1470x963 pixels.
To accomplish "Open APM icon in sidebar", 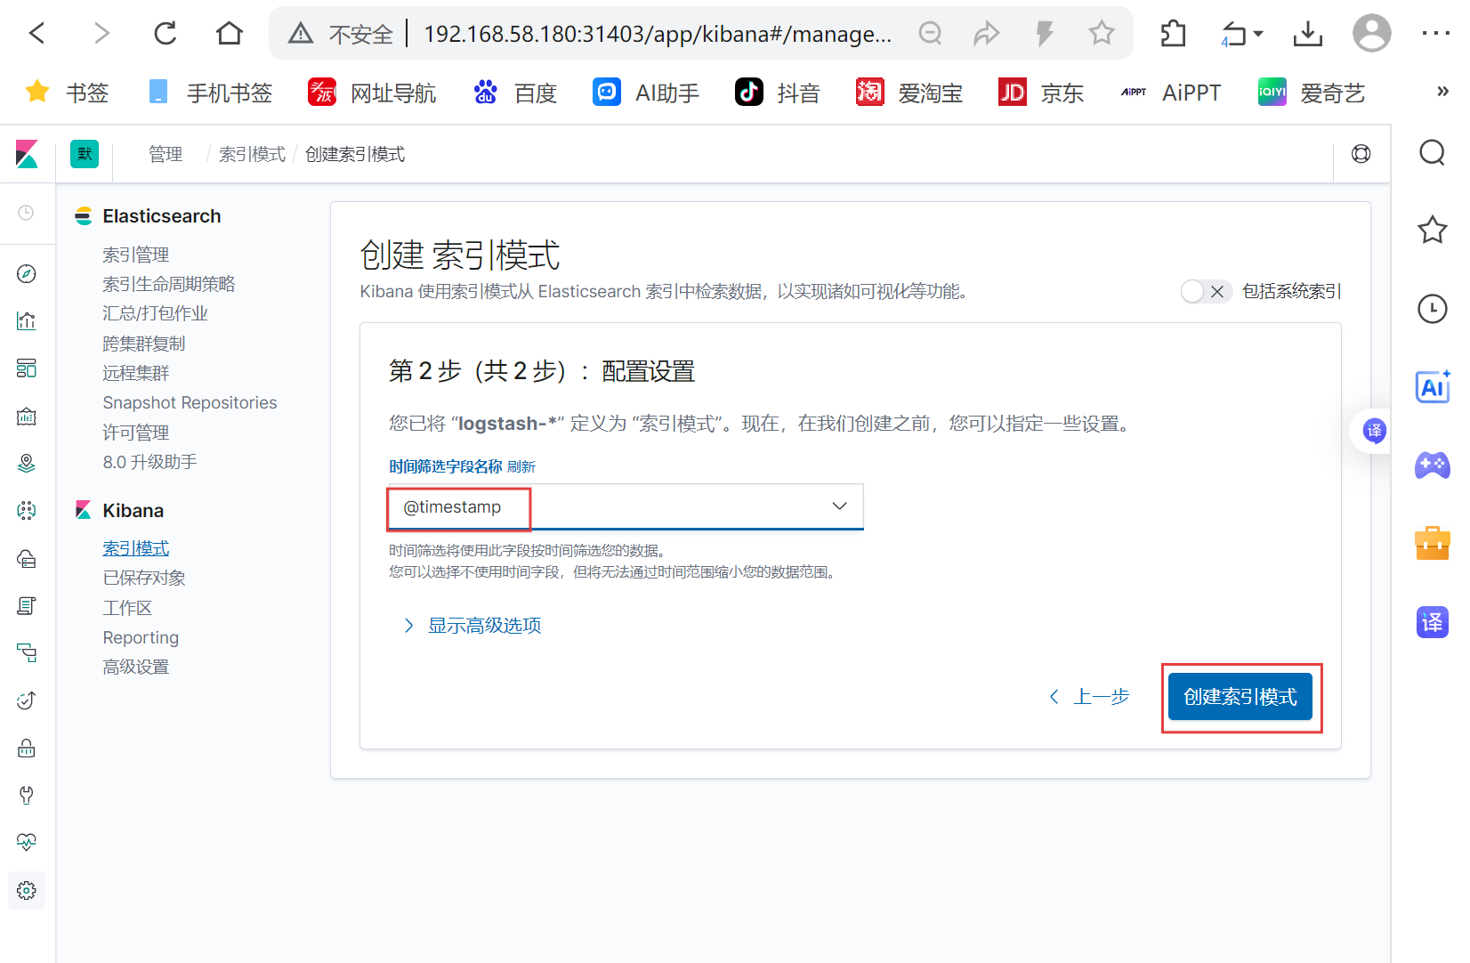I will 27,653.
